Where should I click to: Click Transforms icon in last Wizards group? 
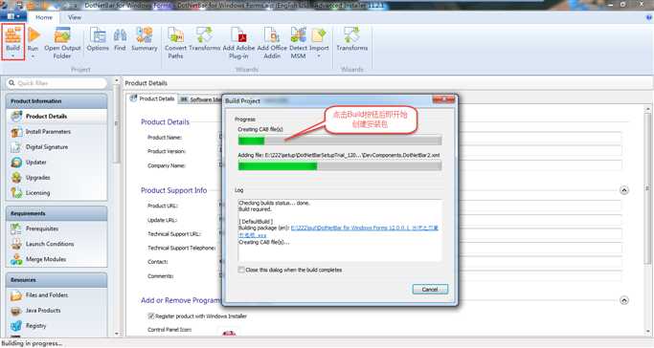coord(351,35)
